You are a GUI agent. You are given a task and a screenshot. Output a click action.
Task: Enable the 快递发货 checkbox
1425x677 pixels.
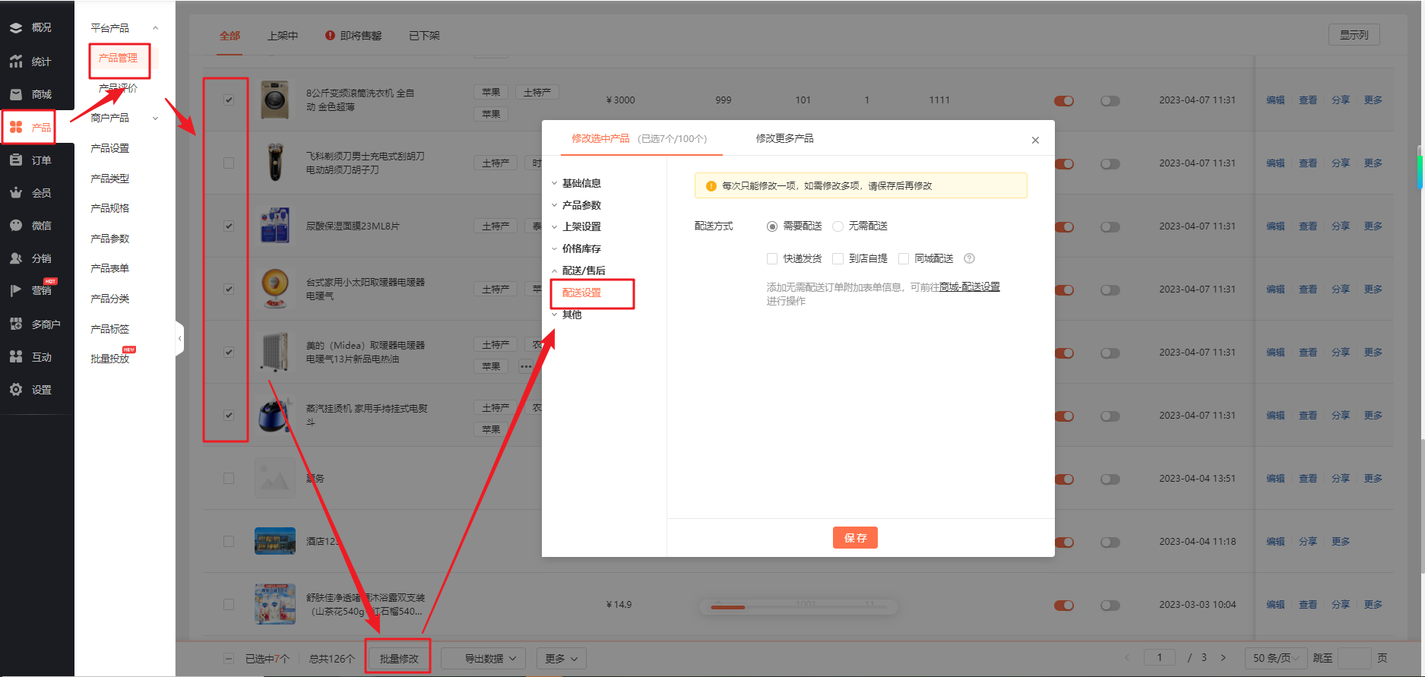[x=772, y=259]
